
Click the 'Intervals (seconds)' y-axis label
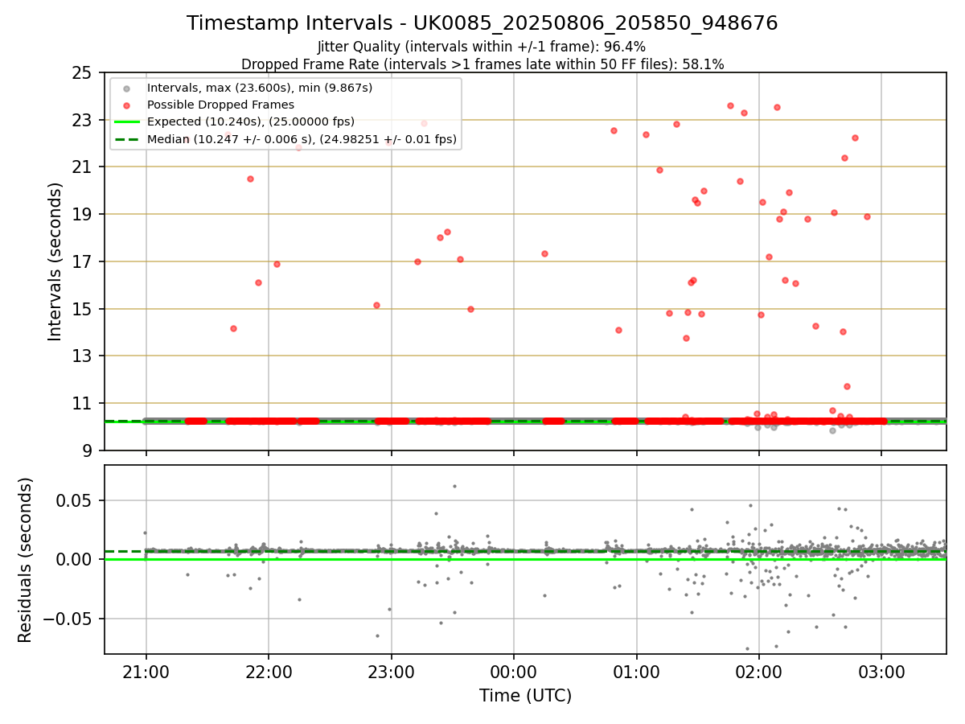tap(55, 261)
